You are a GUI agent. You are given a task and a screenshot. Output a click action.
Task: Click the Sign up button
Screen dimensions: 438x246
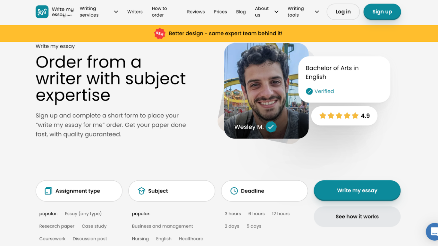coord(382,12)
